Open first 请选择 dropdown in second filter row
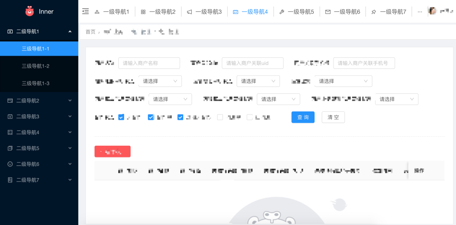This screenshot has width=456, height=225. pyautogui.click(x=160, y=81)
